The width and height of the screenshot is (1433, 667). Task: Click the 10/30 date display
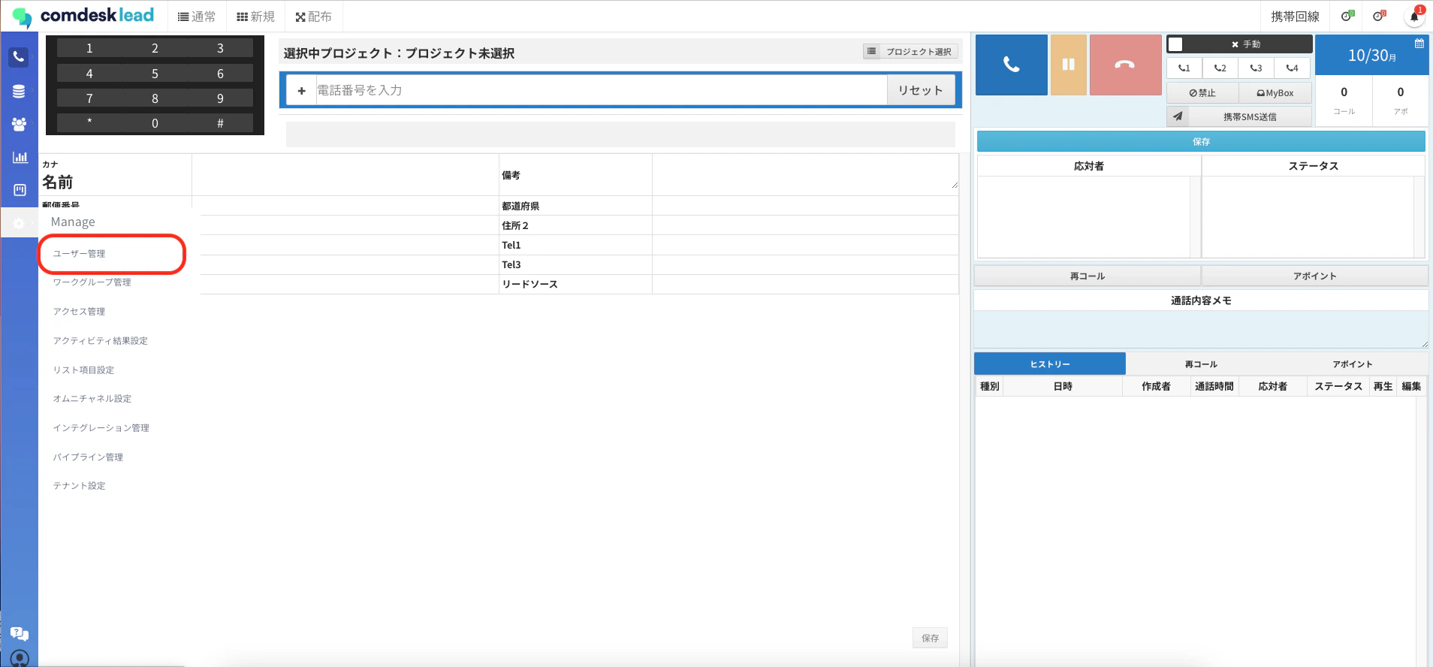click(1371, 56)
